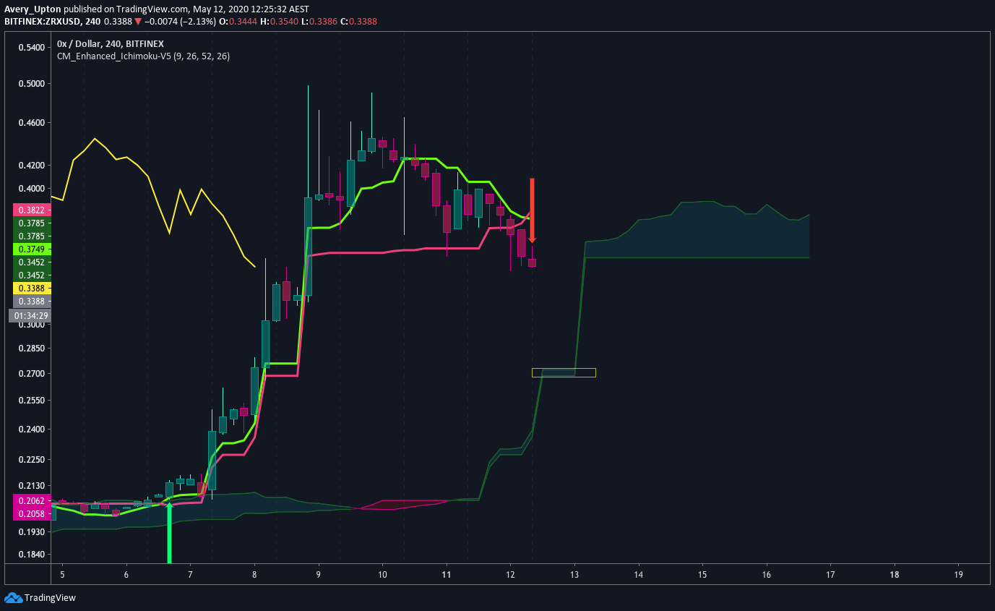The image size is (995, 611).
Task: Click the 01:34:29 bar countdown label
Action: coord(29,315)
